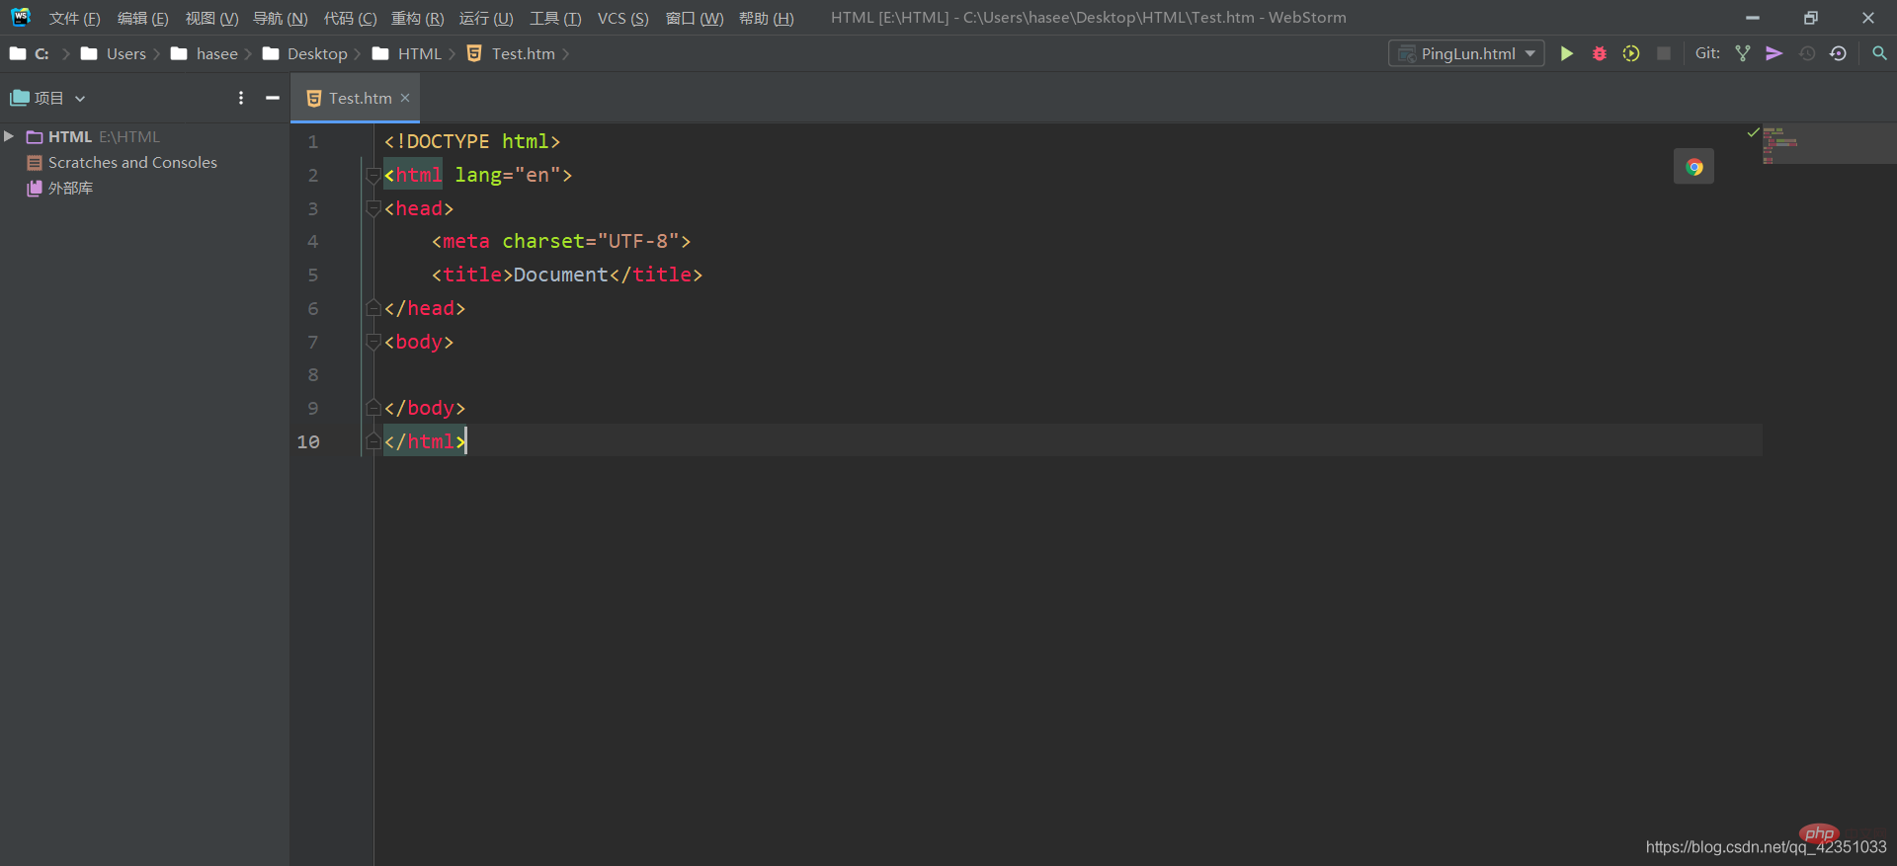
Task: Collapse at closing html tag line 10
Action: pyautogui.click(x=373, y=441)
